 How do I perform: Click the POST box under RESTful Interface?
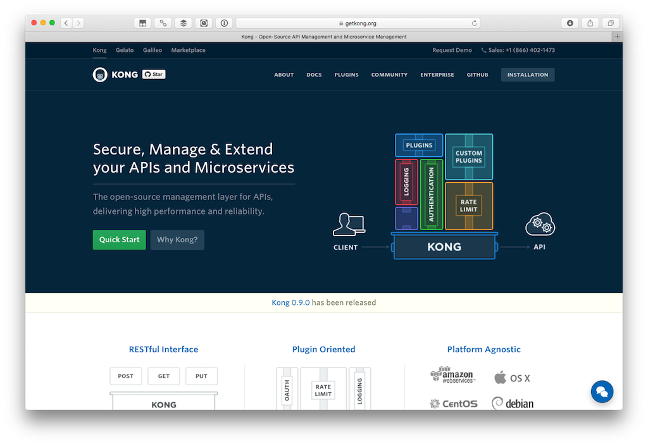pos(126,376)
